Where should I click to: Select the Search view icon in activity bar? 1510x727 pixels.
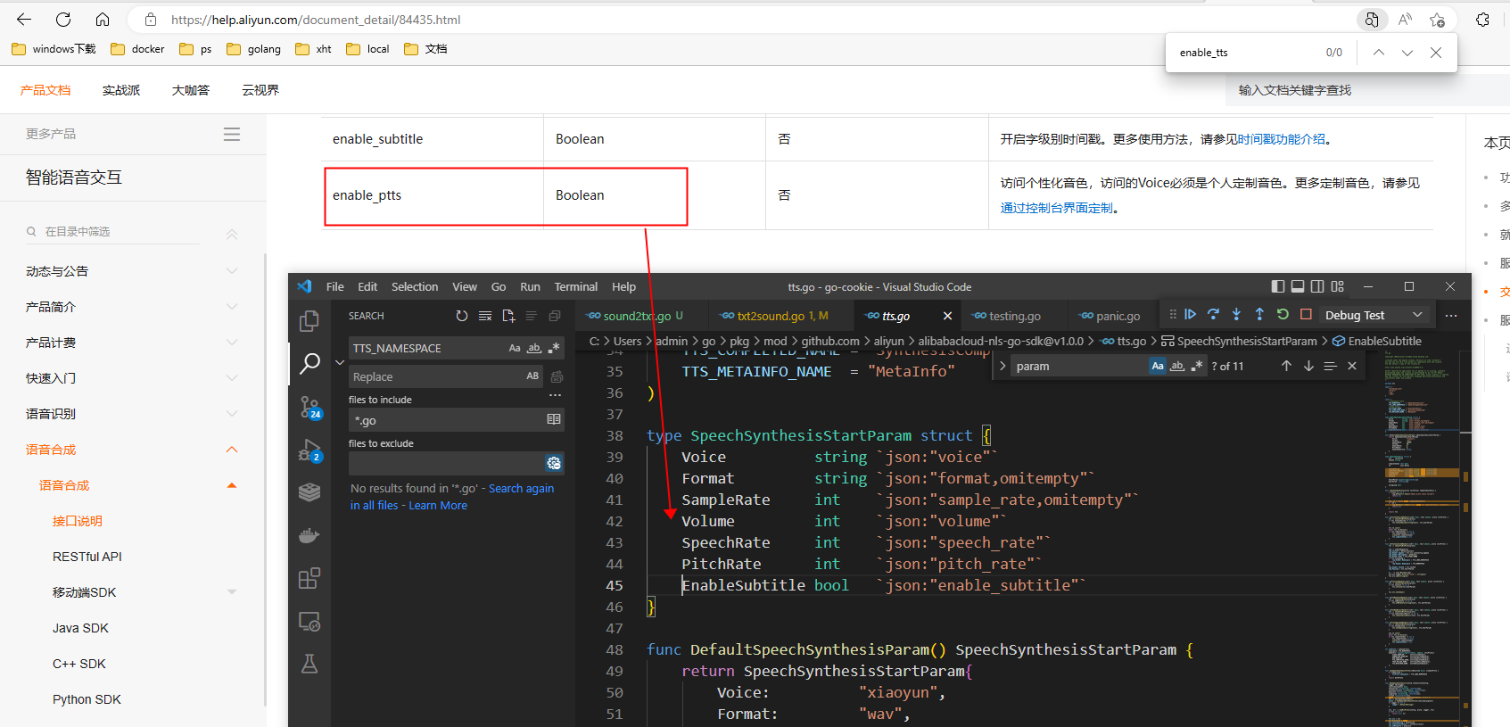(x=309, y=363)
